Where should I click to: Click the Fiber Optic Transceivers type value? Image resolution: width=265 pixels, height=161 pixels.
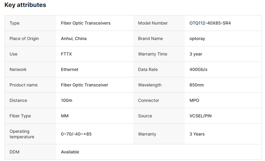tap(86, 23)
